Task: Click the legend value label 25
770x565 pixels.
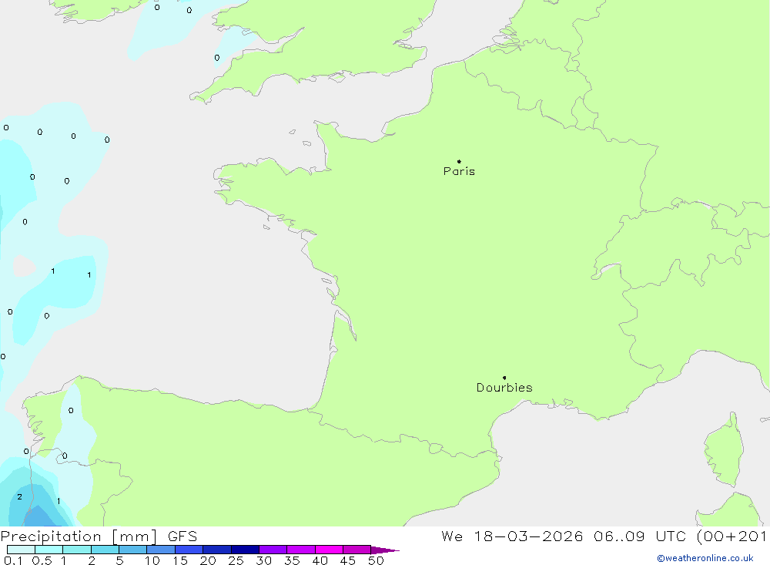Action: [236, 560]
